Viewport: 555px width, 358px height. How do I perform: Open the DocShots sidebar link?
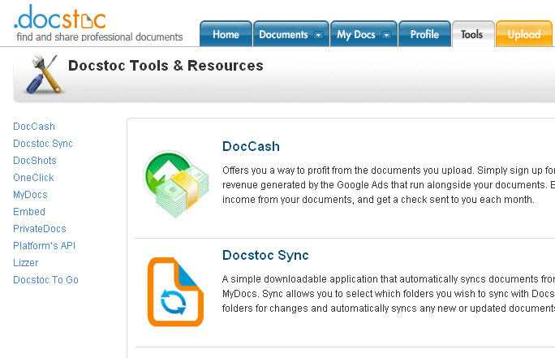[x=35, y=161]
